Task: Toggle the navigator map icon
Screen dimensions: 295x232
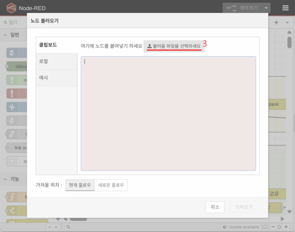Action: coord(265,227)
